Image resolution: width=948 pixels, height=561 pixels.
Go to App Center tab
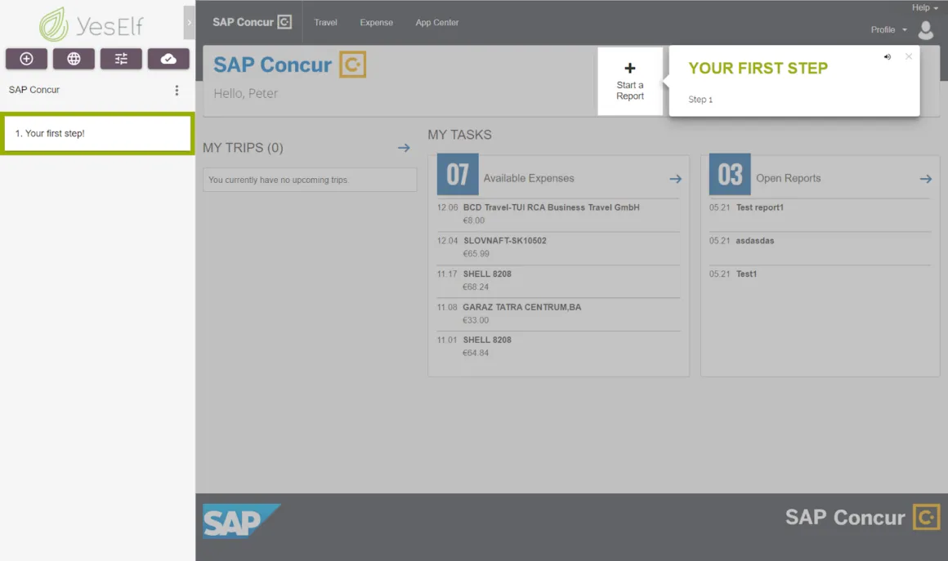436,22
